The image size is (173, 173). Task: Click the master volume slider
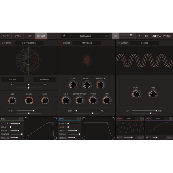click(127, 35)
